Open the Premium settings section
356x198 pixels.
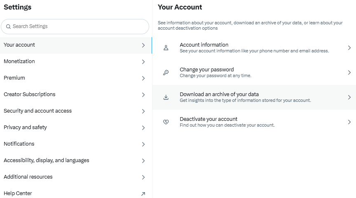[14, 78]
